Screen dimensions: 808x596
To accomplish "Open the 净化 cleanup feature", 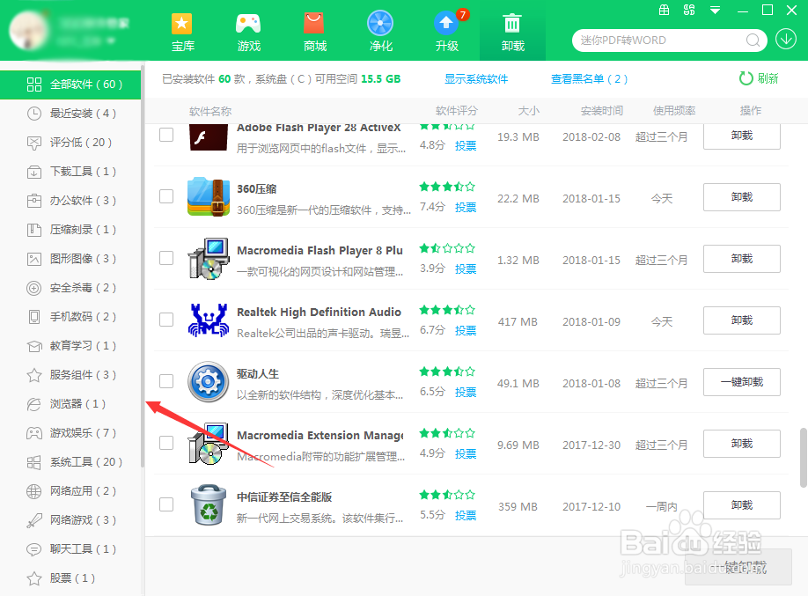I will 379,31.
